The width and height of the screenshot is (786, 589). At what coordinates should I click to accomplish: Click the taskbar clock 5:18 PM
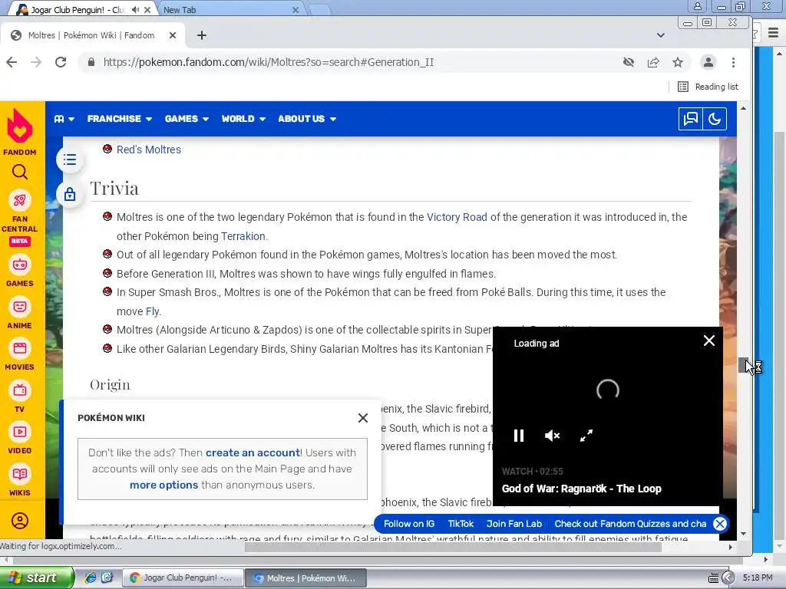(758, 577)
